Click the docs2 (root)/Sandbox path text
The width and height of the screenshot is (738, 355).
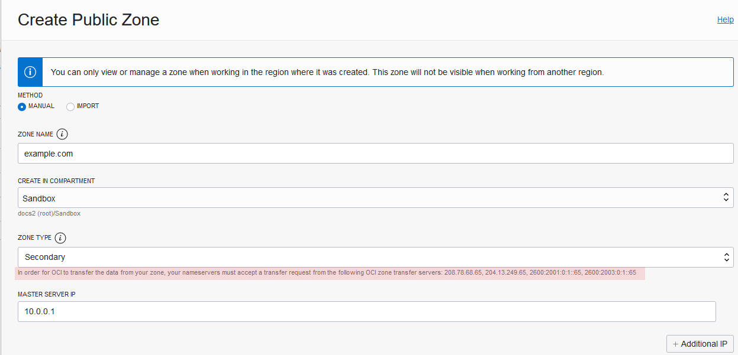49,213
